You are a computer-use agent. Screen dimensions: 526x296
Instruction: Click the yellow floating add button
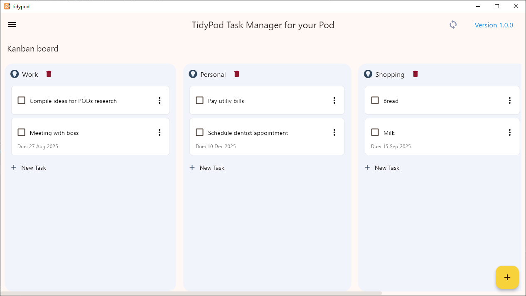(x=507, y=277)
